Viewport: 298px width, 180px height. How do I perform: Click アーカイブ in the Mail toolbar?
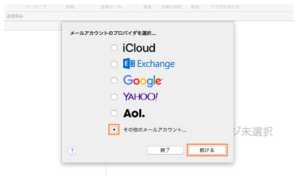point(36,7)
